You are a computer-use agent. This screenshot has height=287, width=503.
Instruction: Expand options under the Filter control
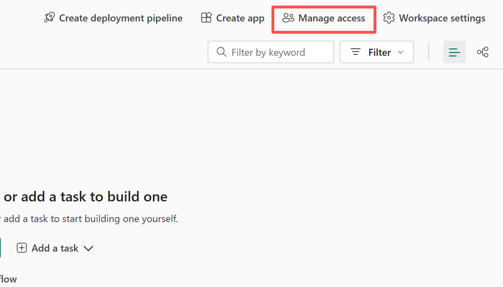point(376,52)
